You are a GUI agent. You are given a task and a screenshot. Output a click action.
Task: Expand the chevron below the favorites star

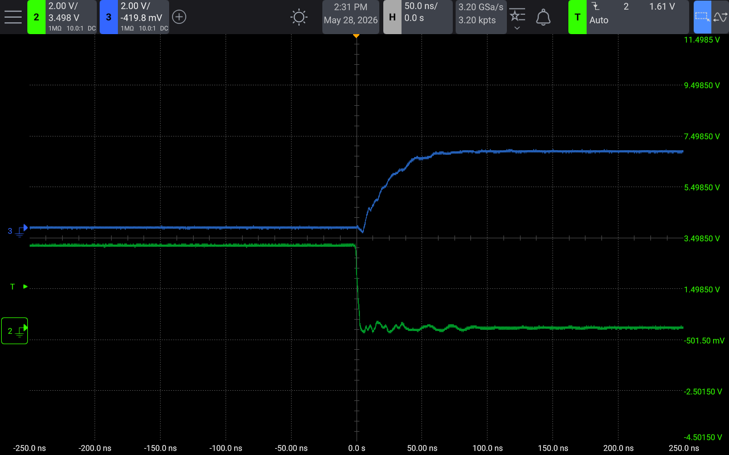point(517,28)
